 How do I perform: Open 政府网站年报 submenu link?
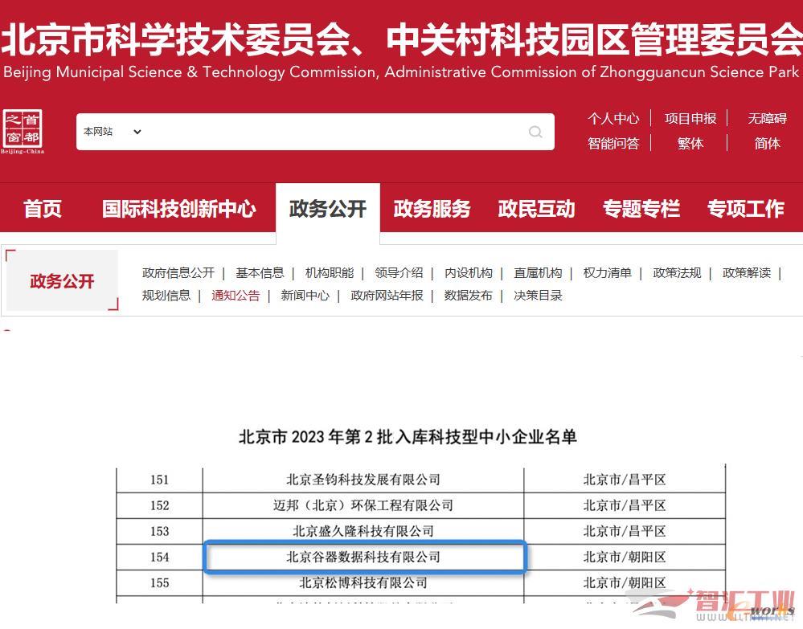click(387, 296)
